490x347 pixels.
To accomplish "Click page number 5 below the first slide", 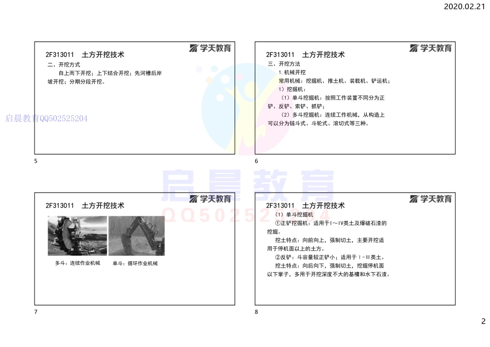I will pyautogui.click(x=35, y=162).
